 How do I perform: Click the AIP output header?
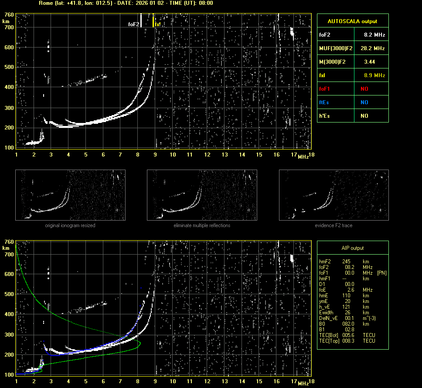352,248
